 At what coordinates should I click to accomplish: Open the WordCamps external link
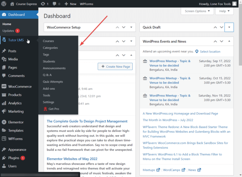coord(174,170)
